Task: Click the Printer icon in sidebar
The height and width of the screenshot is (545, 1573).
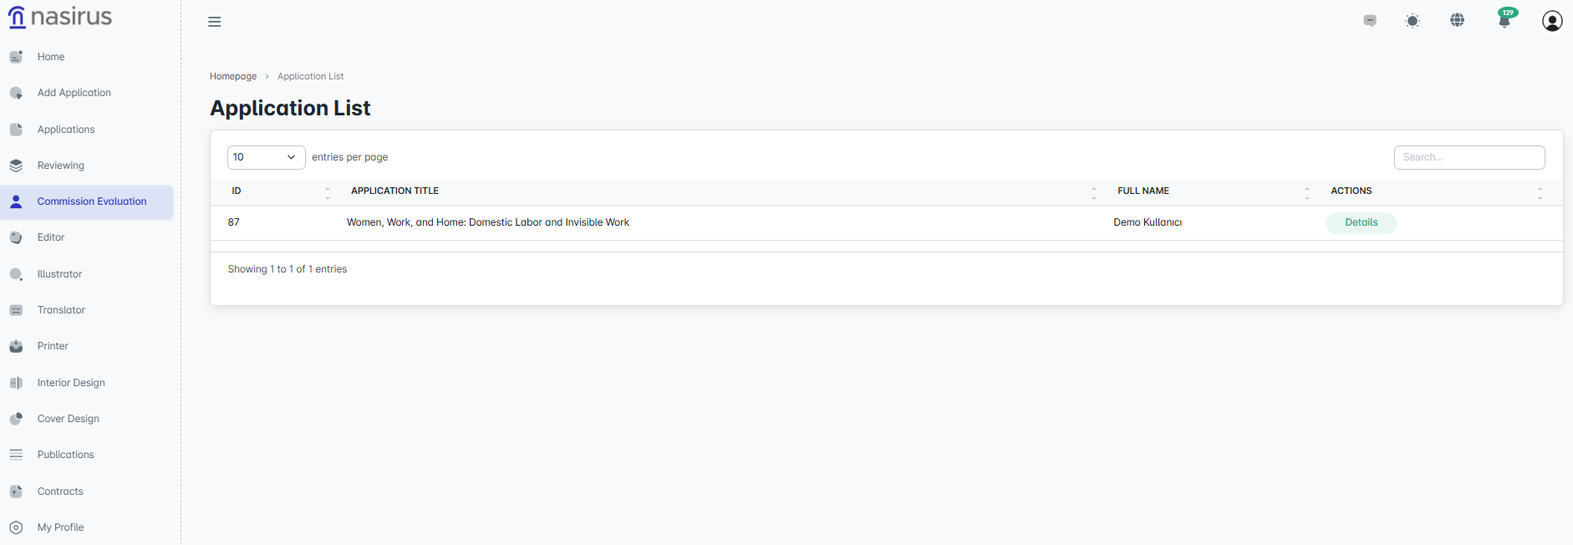Action: point(16,346)
